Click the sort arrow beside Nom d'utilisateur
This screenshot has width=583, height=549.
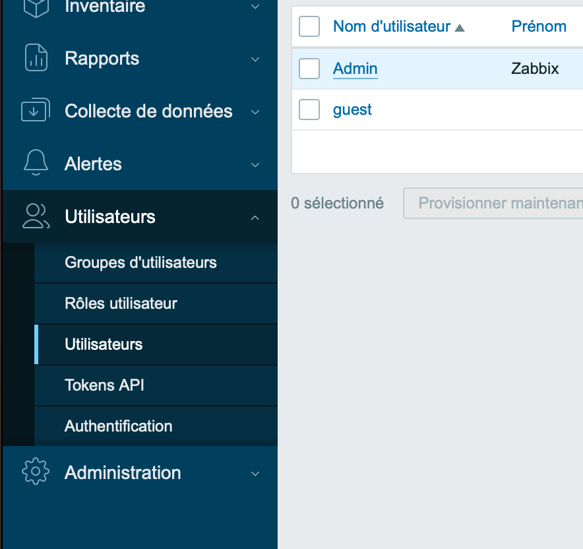point(460,28)
